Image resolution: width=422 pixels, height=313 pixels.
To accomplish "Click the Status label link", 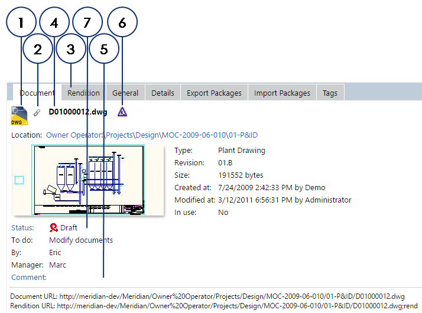I will pyautogui.click(x=22, y=227).
